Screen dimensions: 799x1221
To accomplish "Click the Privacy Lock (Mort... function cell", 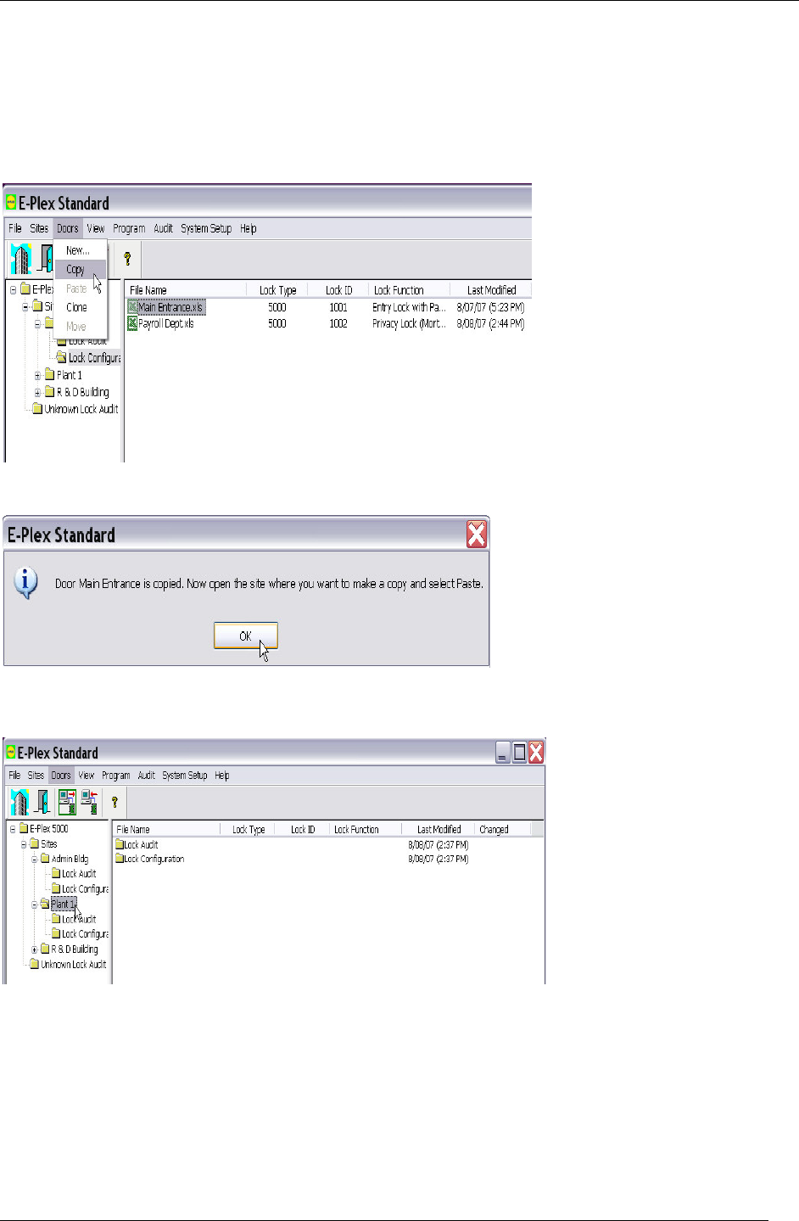I will (409, 323).
